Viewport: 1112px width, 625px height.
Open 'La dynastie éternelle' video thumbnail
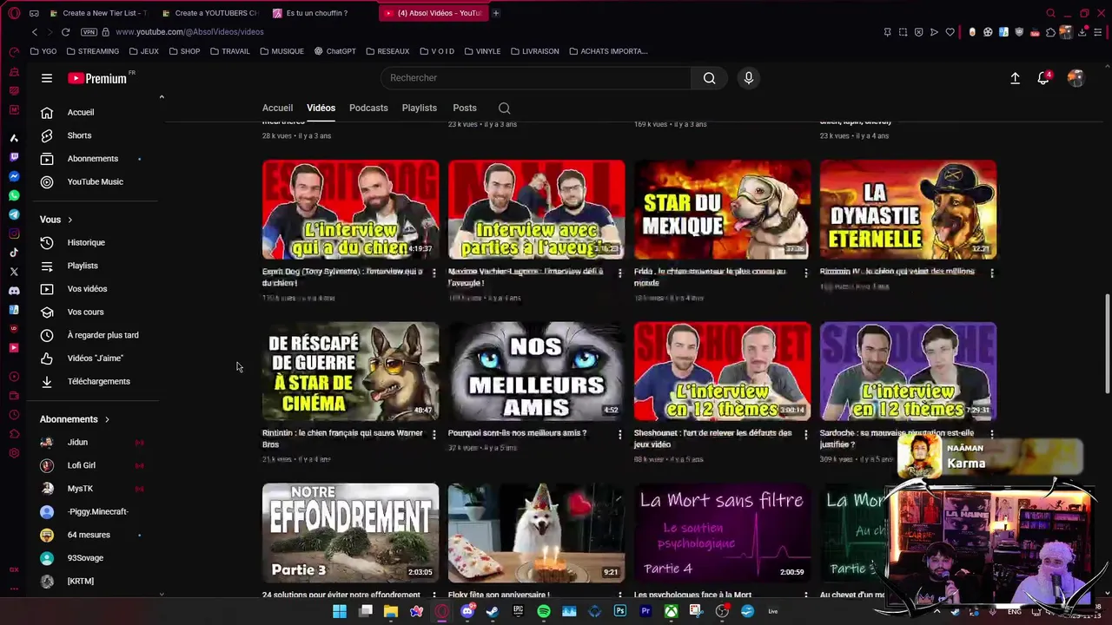pos(909,210)
